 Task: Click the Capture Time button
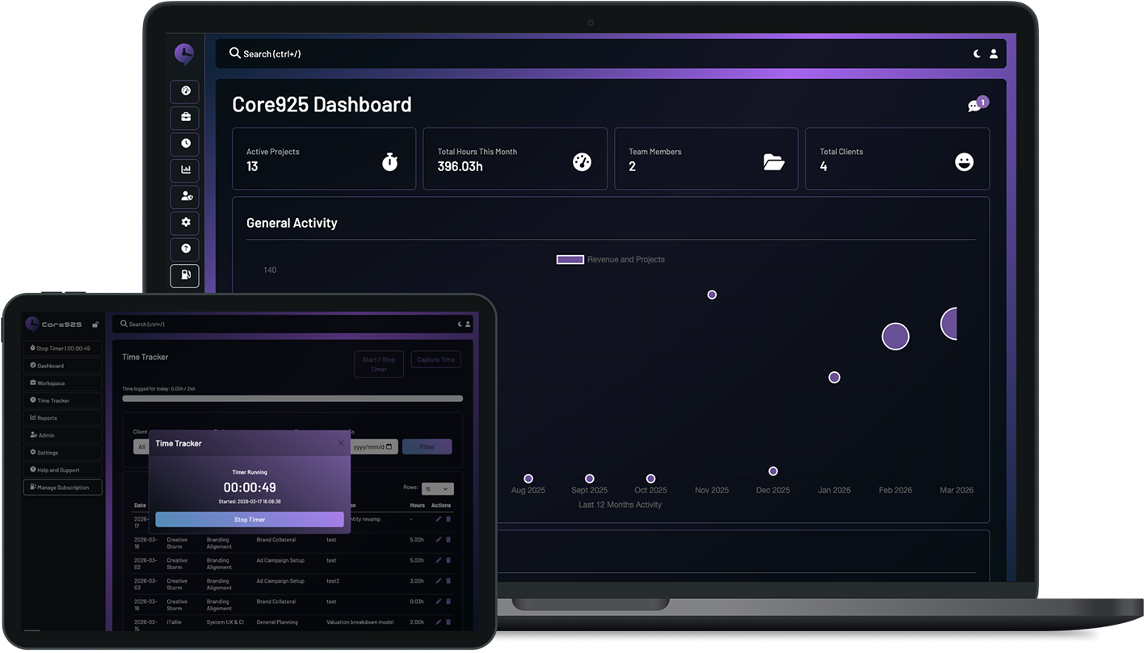point(435,360)
